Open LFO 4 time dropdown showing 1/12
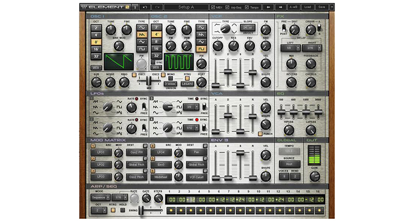The height and width of the screenshot is (221, 415). [x=191, y=128]
